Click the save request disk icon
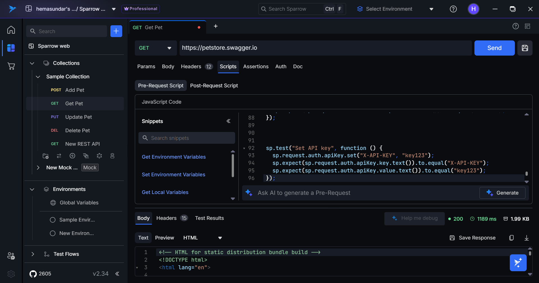 [525, 48]
